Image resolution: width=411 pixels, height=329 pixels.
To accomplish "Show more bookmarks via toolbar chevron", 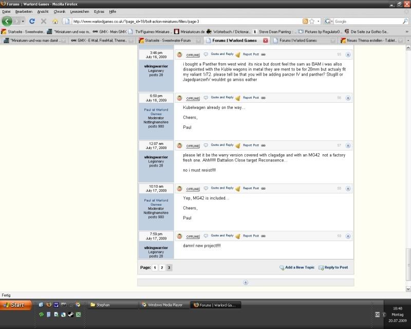I will point(407,31).
